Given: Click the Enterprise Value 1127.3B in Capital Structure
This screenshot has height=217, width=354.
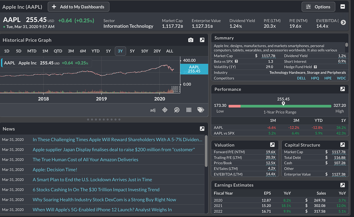Looking at the screenshot, I should pos(339,174).
